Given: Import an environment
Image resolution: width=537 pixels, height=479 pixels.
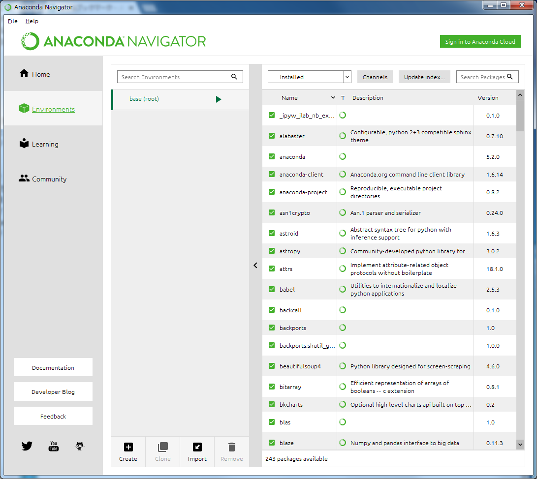Looking at the screenshot, I should tap(197, 451).
